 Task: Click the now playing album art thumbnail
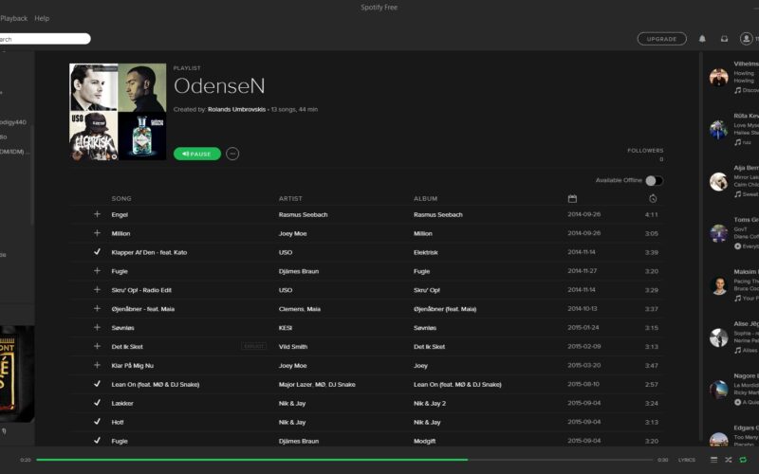pos(17,374)
